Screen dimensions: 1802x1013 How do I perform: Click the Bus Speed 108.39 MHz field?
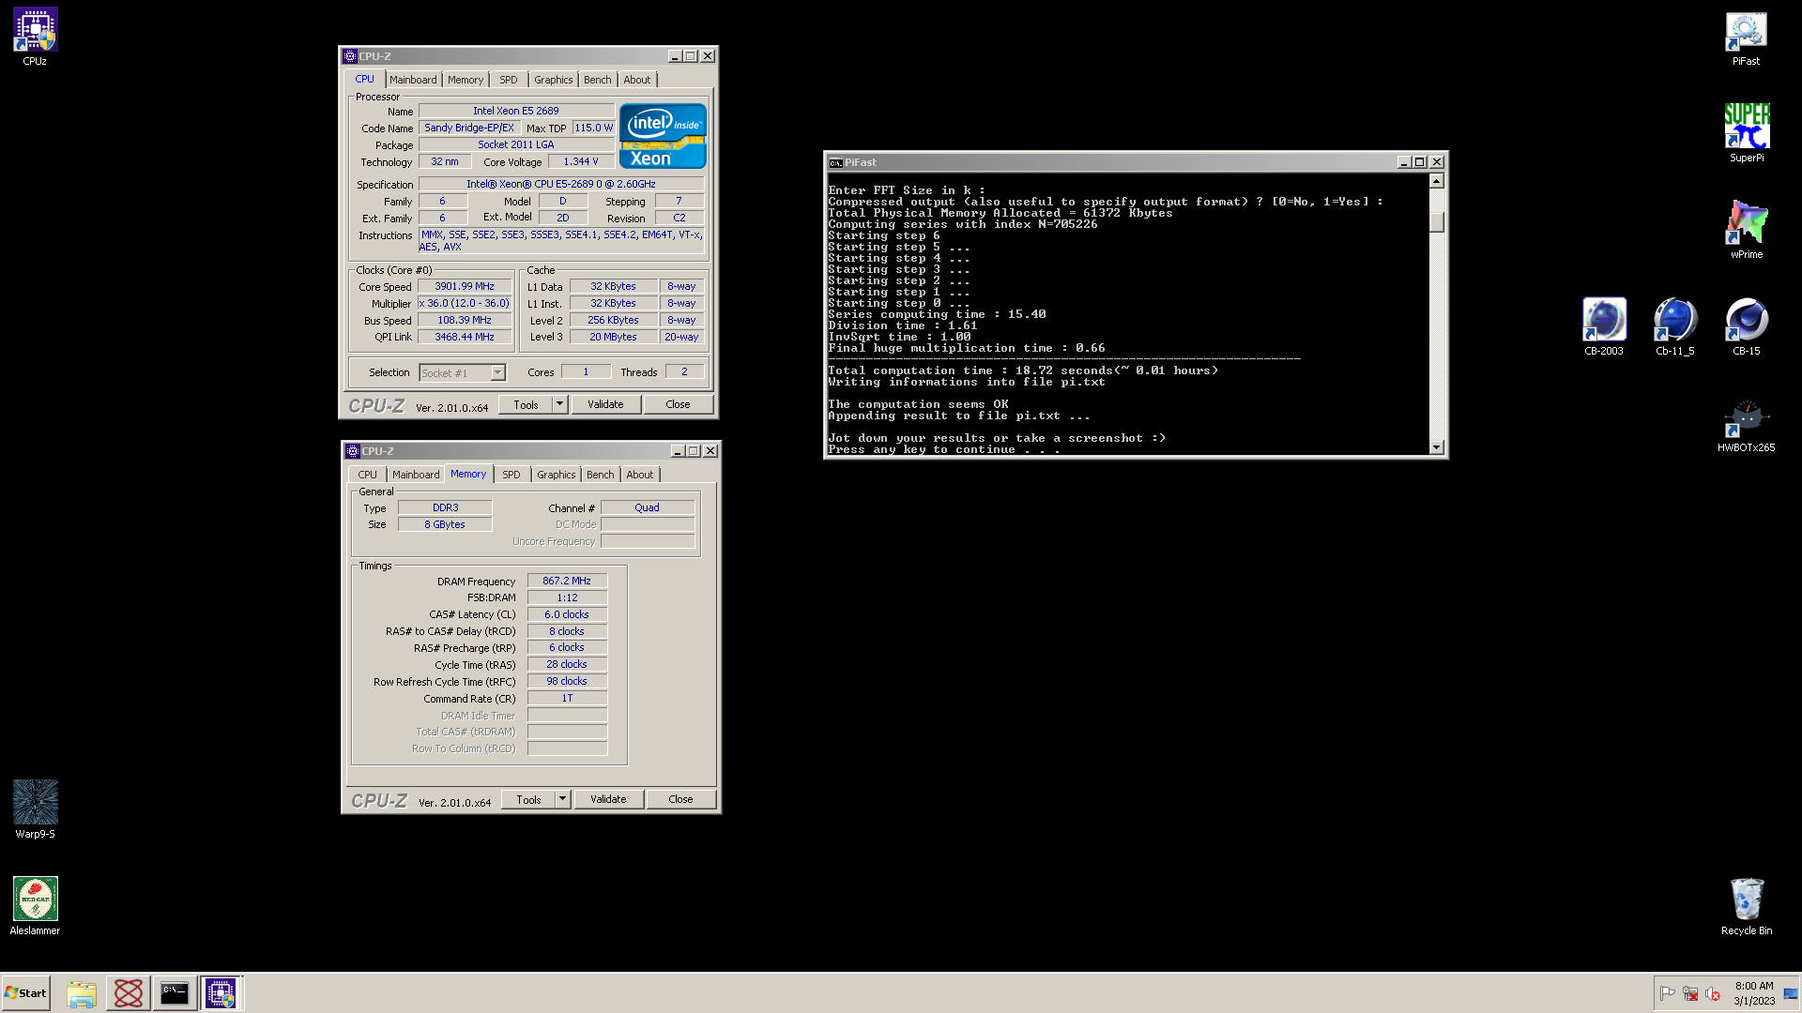(465, 320)
